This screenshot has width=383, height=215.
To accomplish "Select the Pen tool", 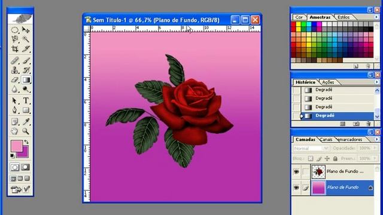I will (14, 110).
